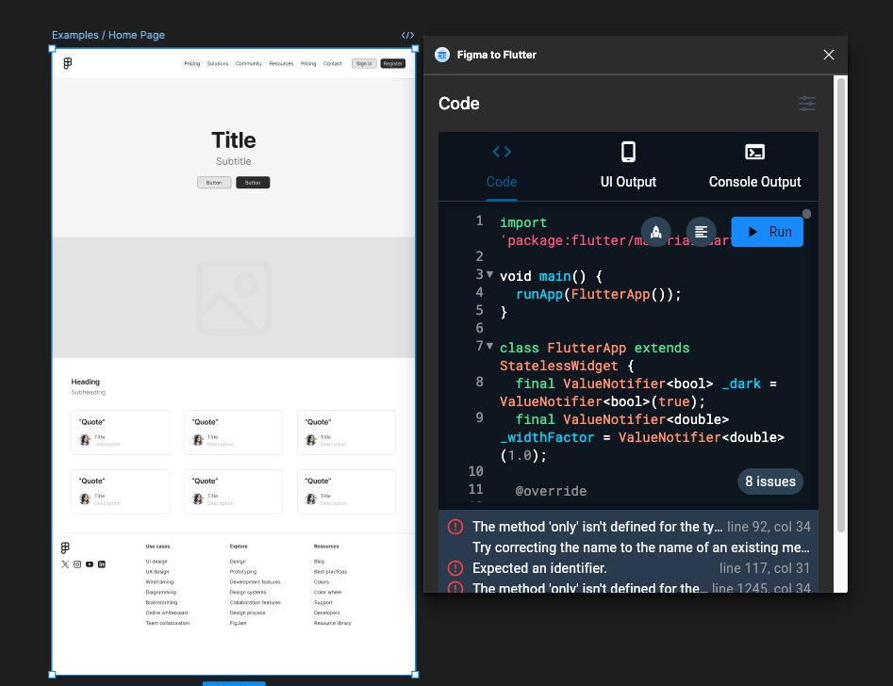The image size is (893, 686).
Task: Click the Register button in the mockup
Action: click(x=393, y=64)
